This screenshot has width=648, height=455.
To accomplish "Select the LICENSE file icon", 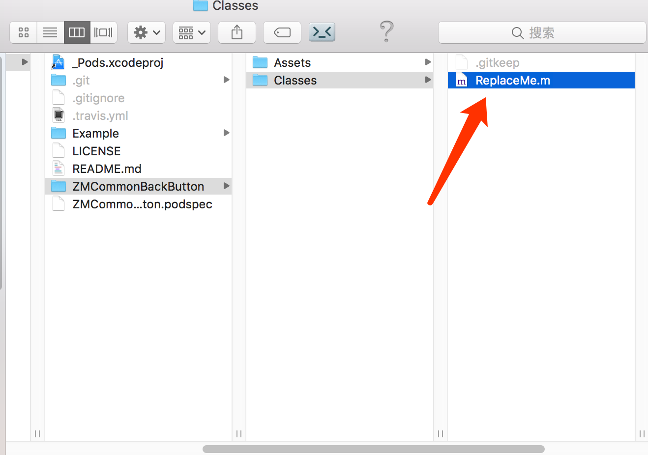I will point(59,150).
